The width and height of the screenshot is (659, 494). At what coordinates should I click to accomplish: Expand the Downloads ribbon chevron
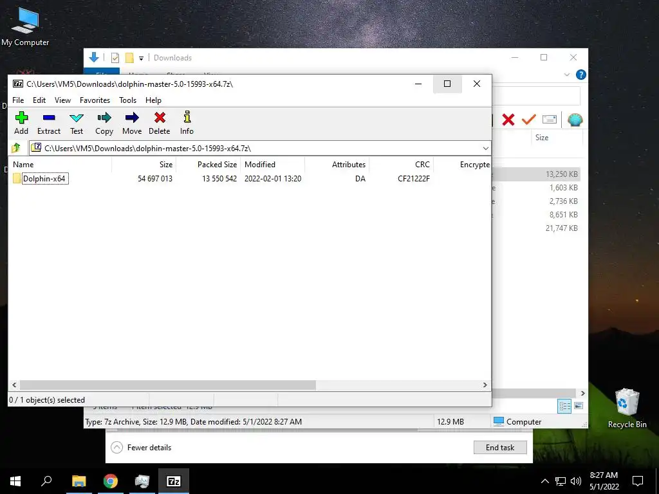[x=566, y=75]
